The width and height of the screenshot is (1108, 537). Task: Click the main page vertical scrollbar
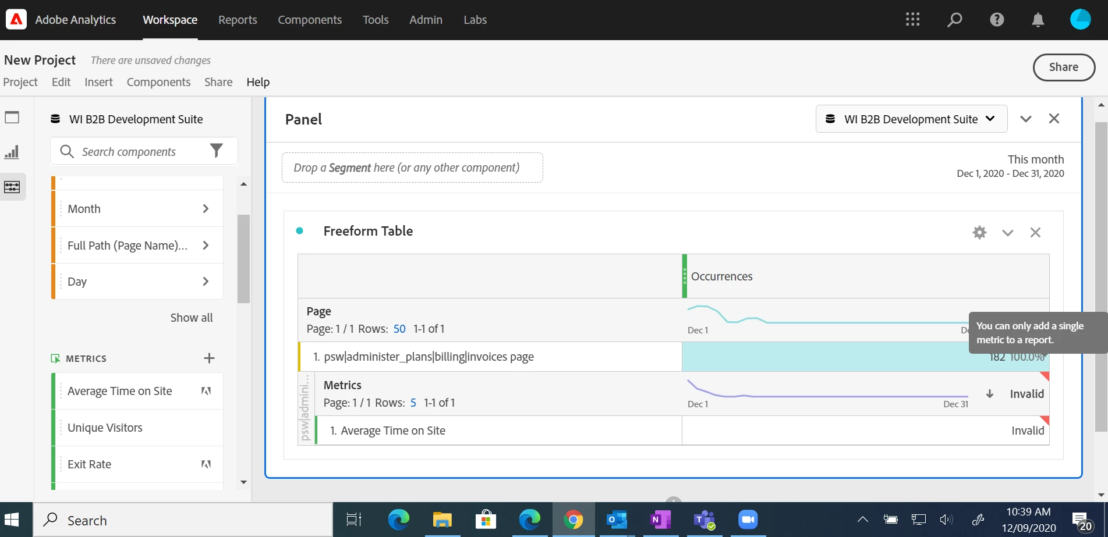[x=1101, y=276]
